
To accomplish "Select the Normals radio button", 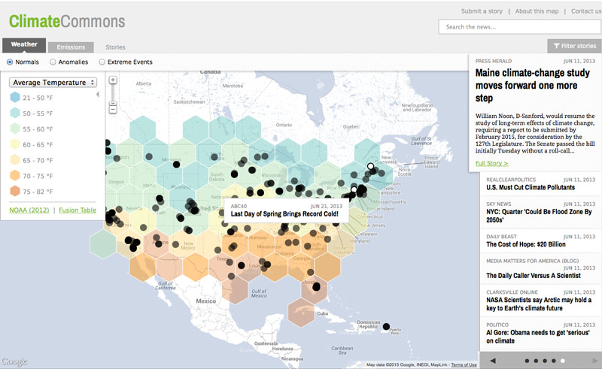I will pyautogui.click(x=10, y=62).
